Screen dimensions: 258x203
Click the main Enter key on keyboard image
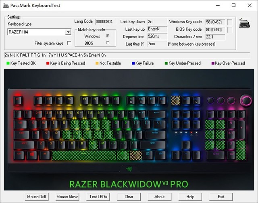pos(155,134)
